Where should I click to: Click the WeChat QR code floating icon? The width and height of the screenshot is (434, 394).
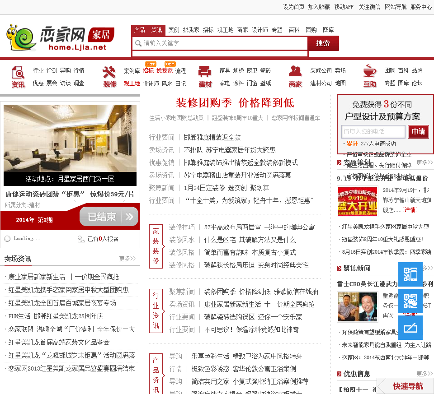coord(410,301)
